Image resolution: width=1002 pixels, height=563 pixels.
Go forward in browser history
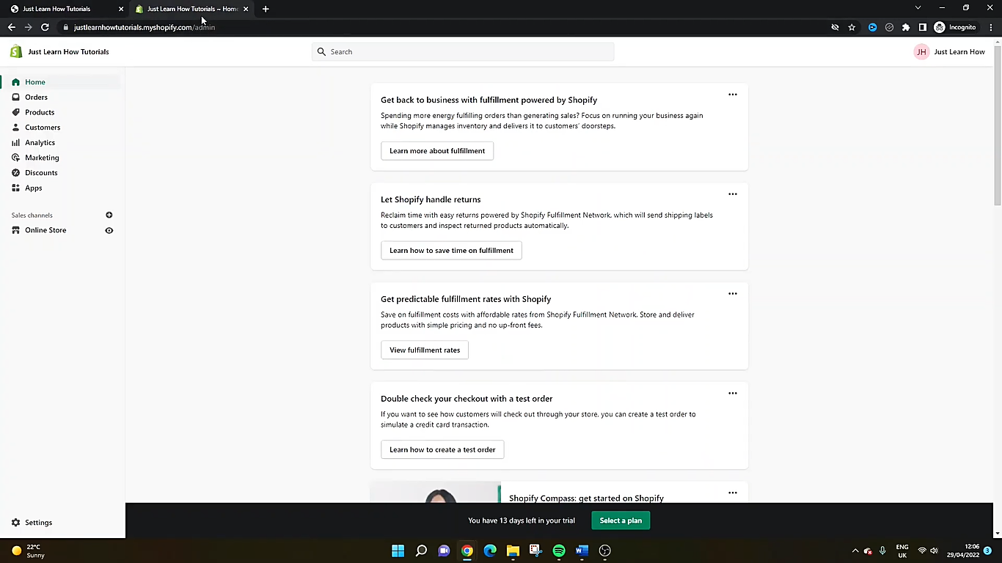[x=28, y=27]
